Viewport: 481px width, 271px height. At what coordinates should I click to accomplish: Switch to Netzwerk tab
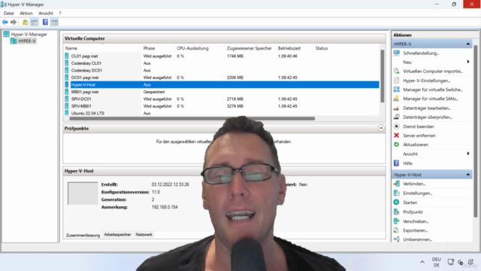(x=144, y=234)
